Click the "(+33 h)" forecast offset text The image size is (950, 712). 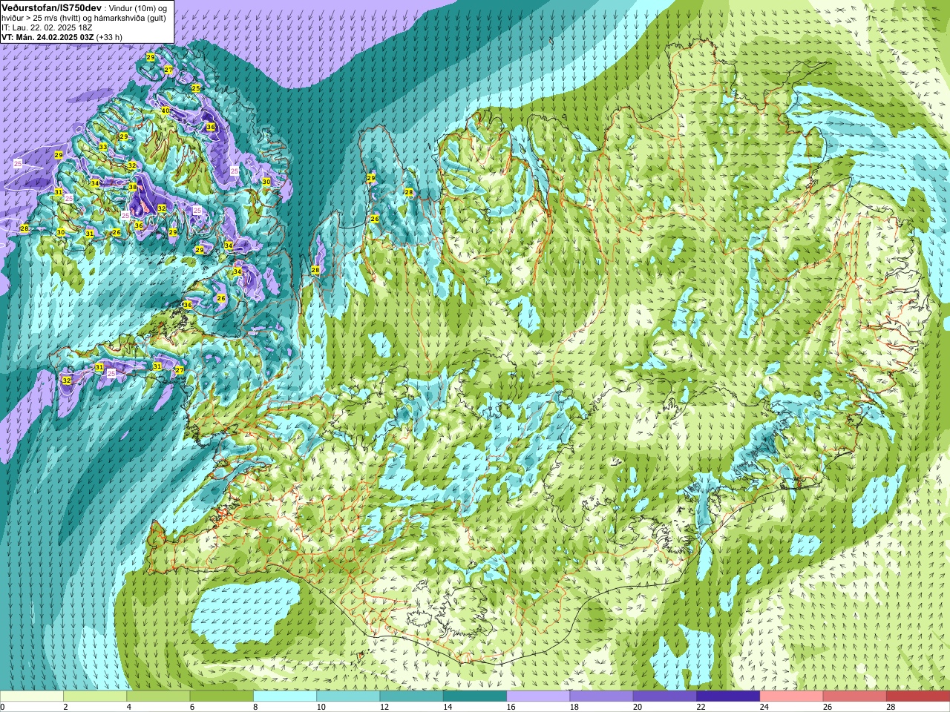[109, 36]
